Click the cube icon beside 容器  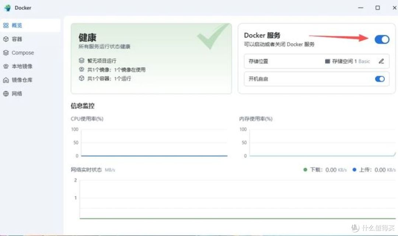tap(6, 39)
